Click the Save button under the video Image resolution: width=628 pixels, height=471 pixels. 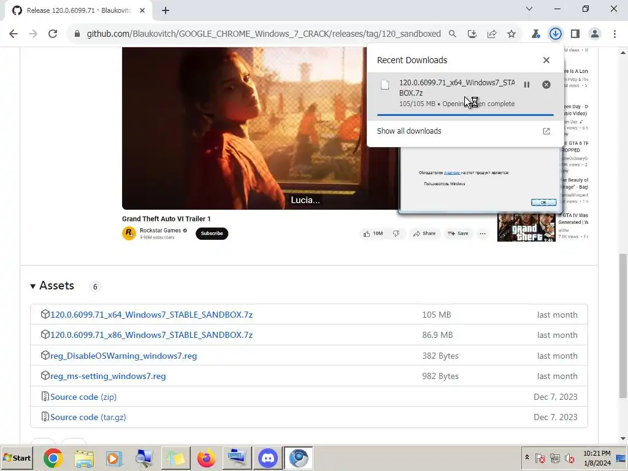(458, 234)
